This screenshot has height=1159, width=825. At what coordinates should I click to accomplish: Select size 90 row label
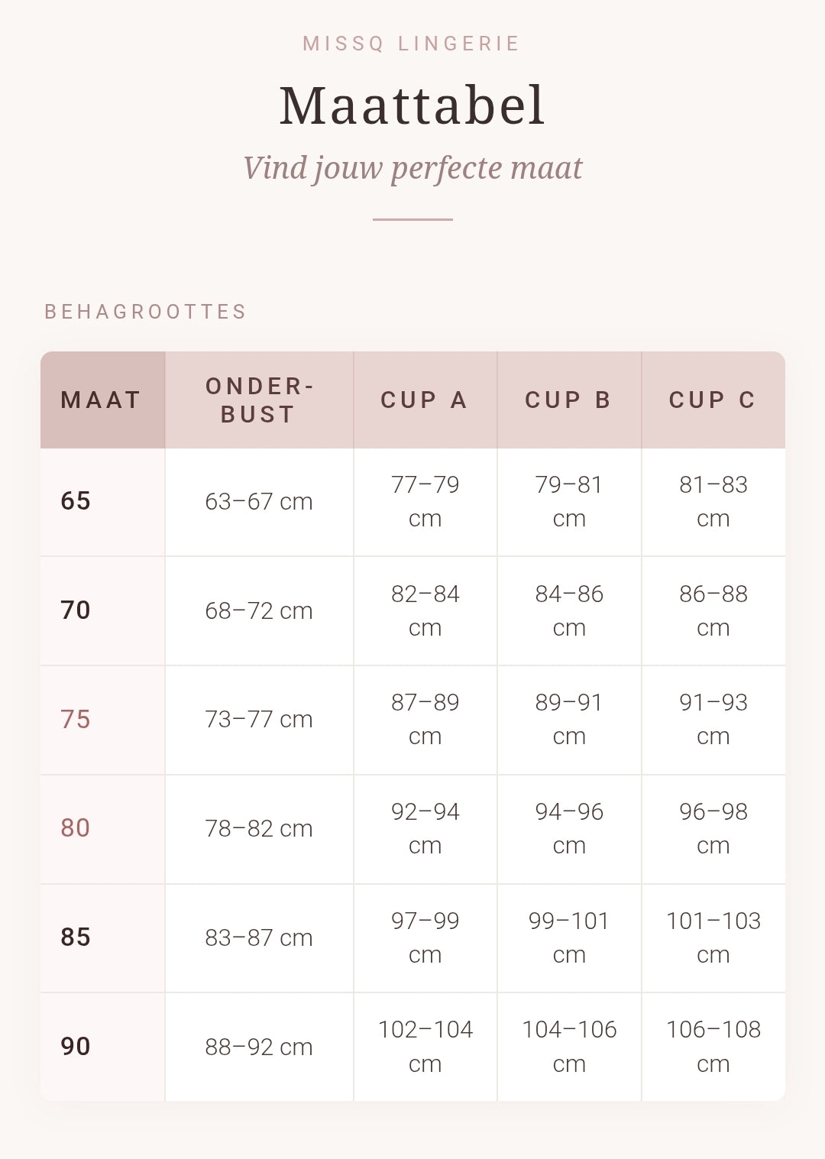[x=76, y=1047]
